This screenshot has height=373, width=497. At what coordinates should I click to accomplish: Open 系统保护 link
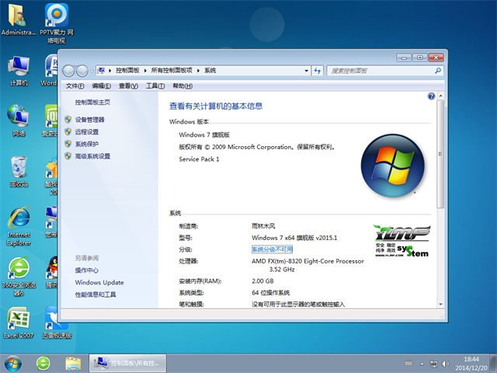[x=87, y=144]
